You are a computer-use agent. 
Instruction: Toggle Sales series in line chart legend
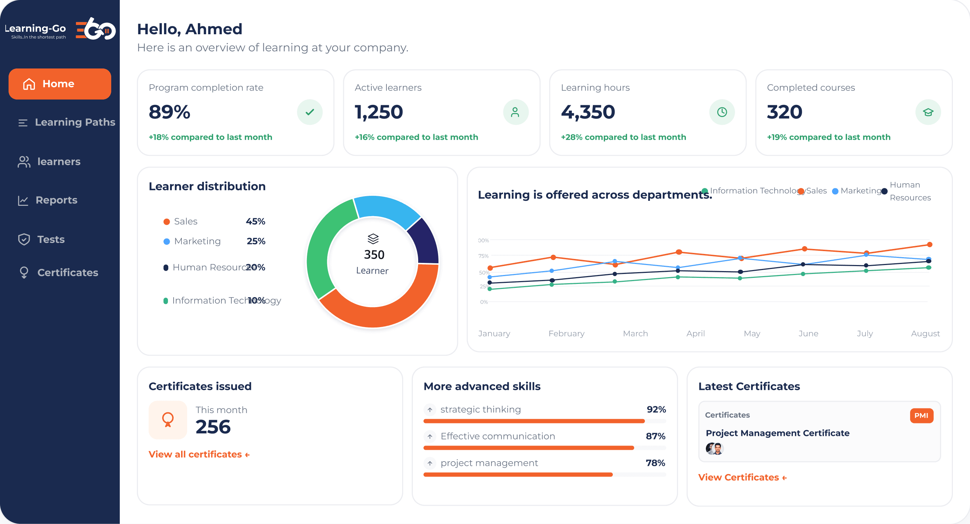pos(812,191)
